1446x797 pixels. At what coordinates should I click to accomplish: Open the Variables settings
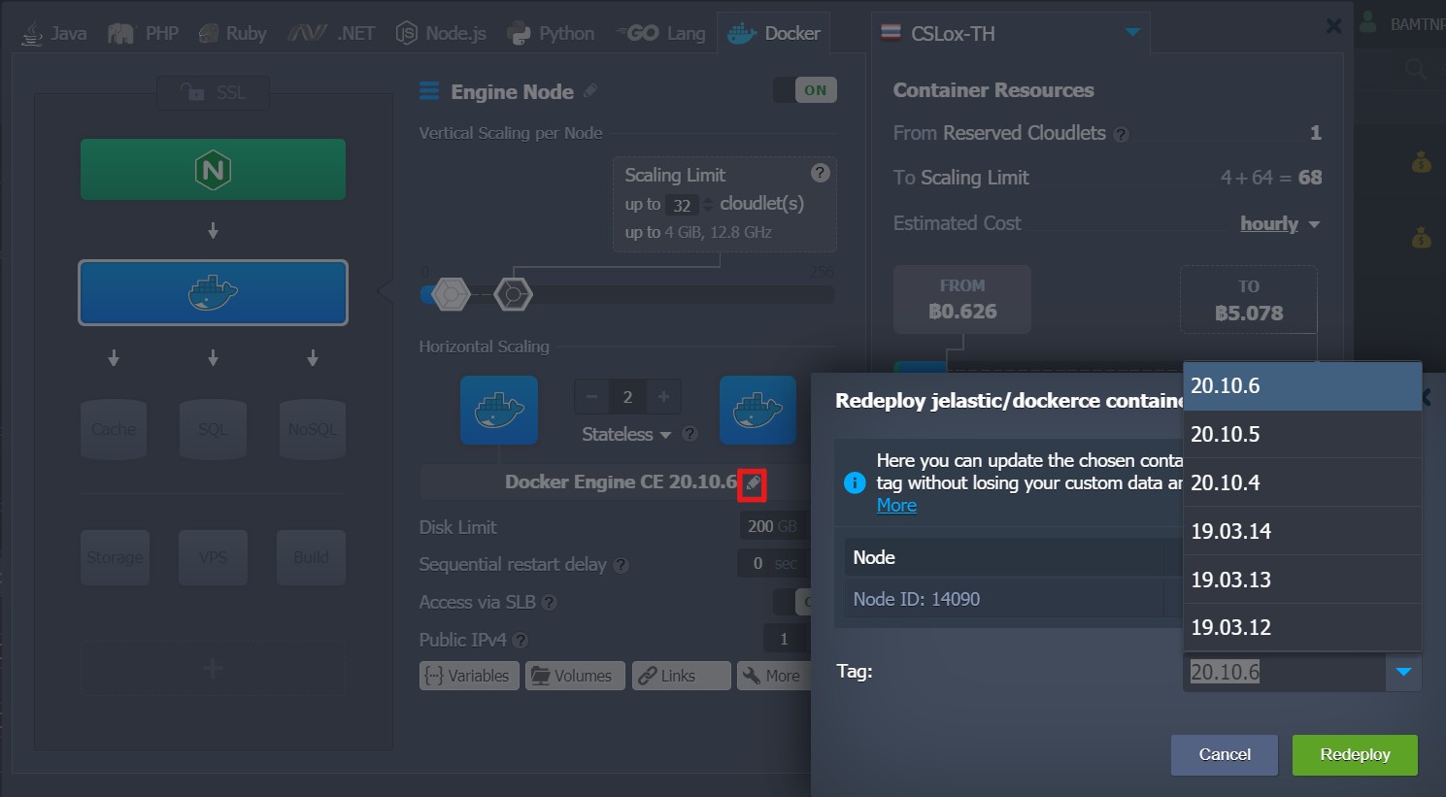[x=468, y=676]
